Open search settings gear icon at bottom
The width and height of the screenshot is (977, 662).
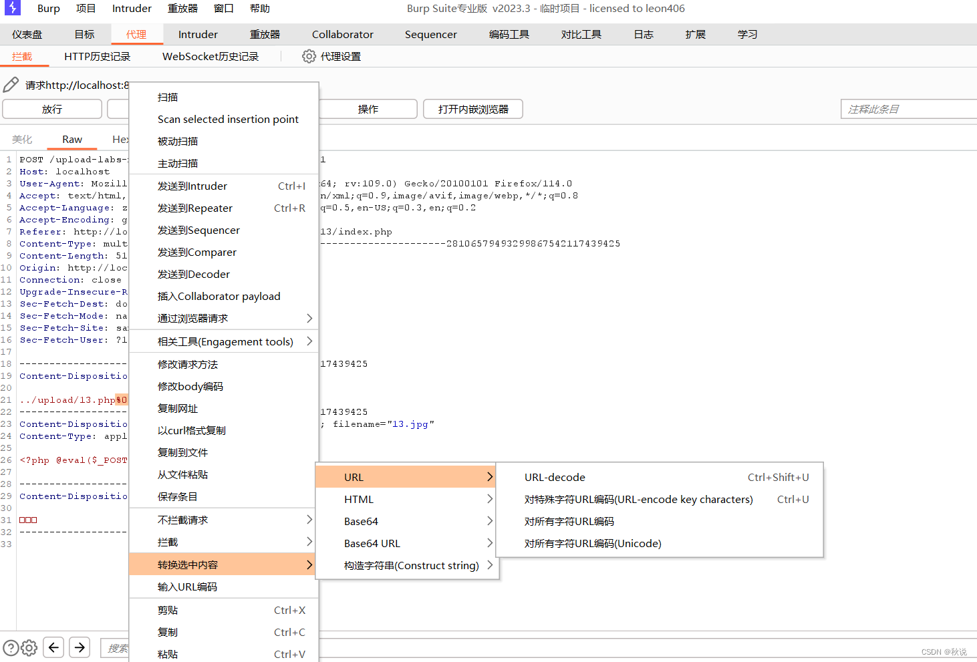[29, 647]
